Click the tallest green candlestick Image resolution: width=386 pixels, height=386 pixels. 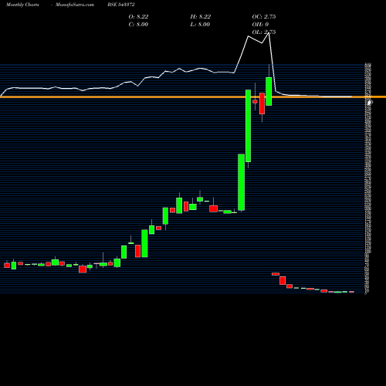tap(248, 126)
